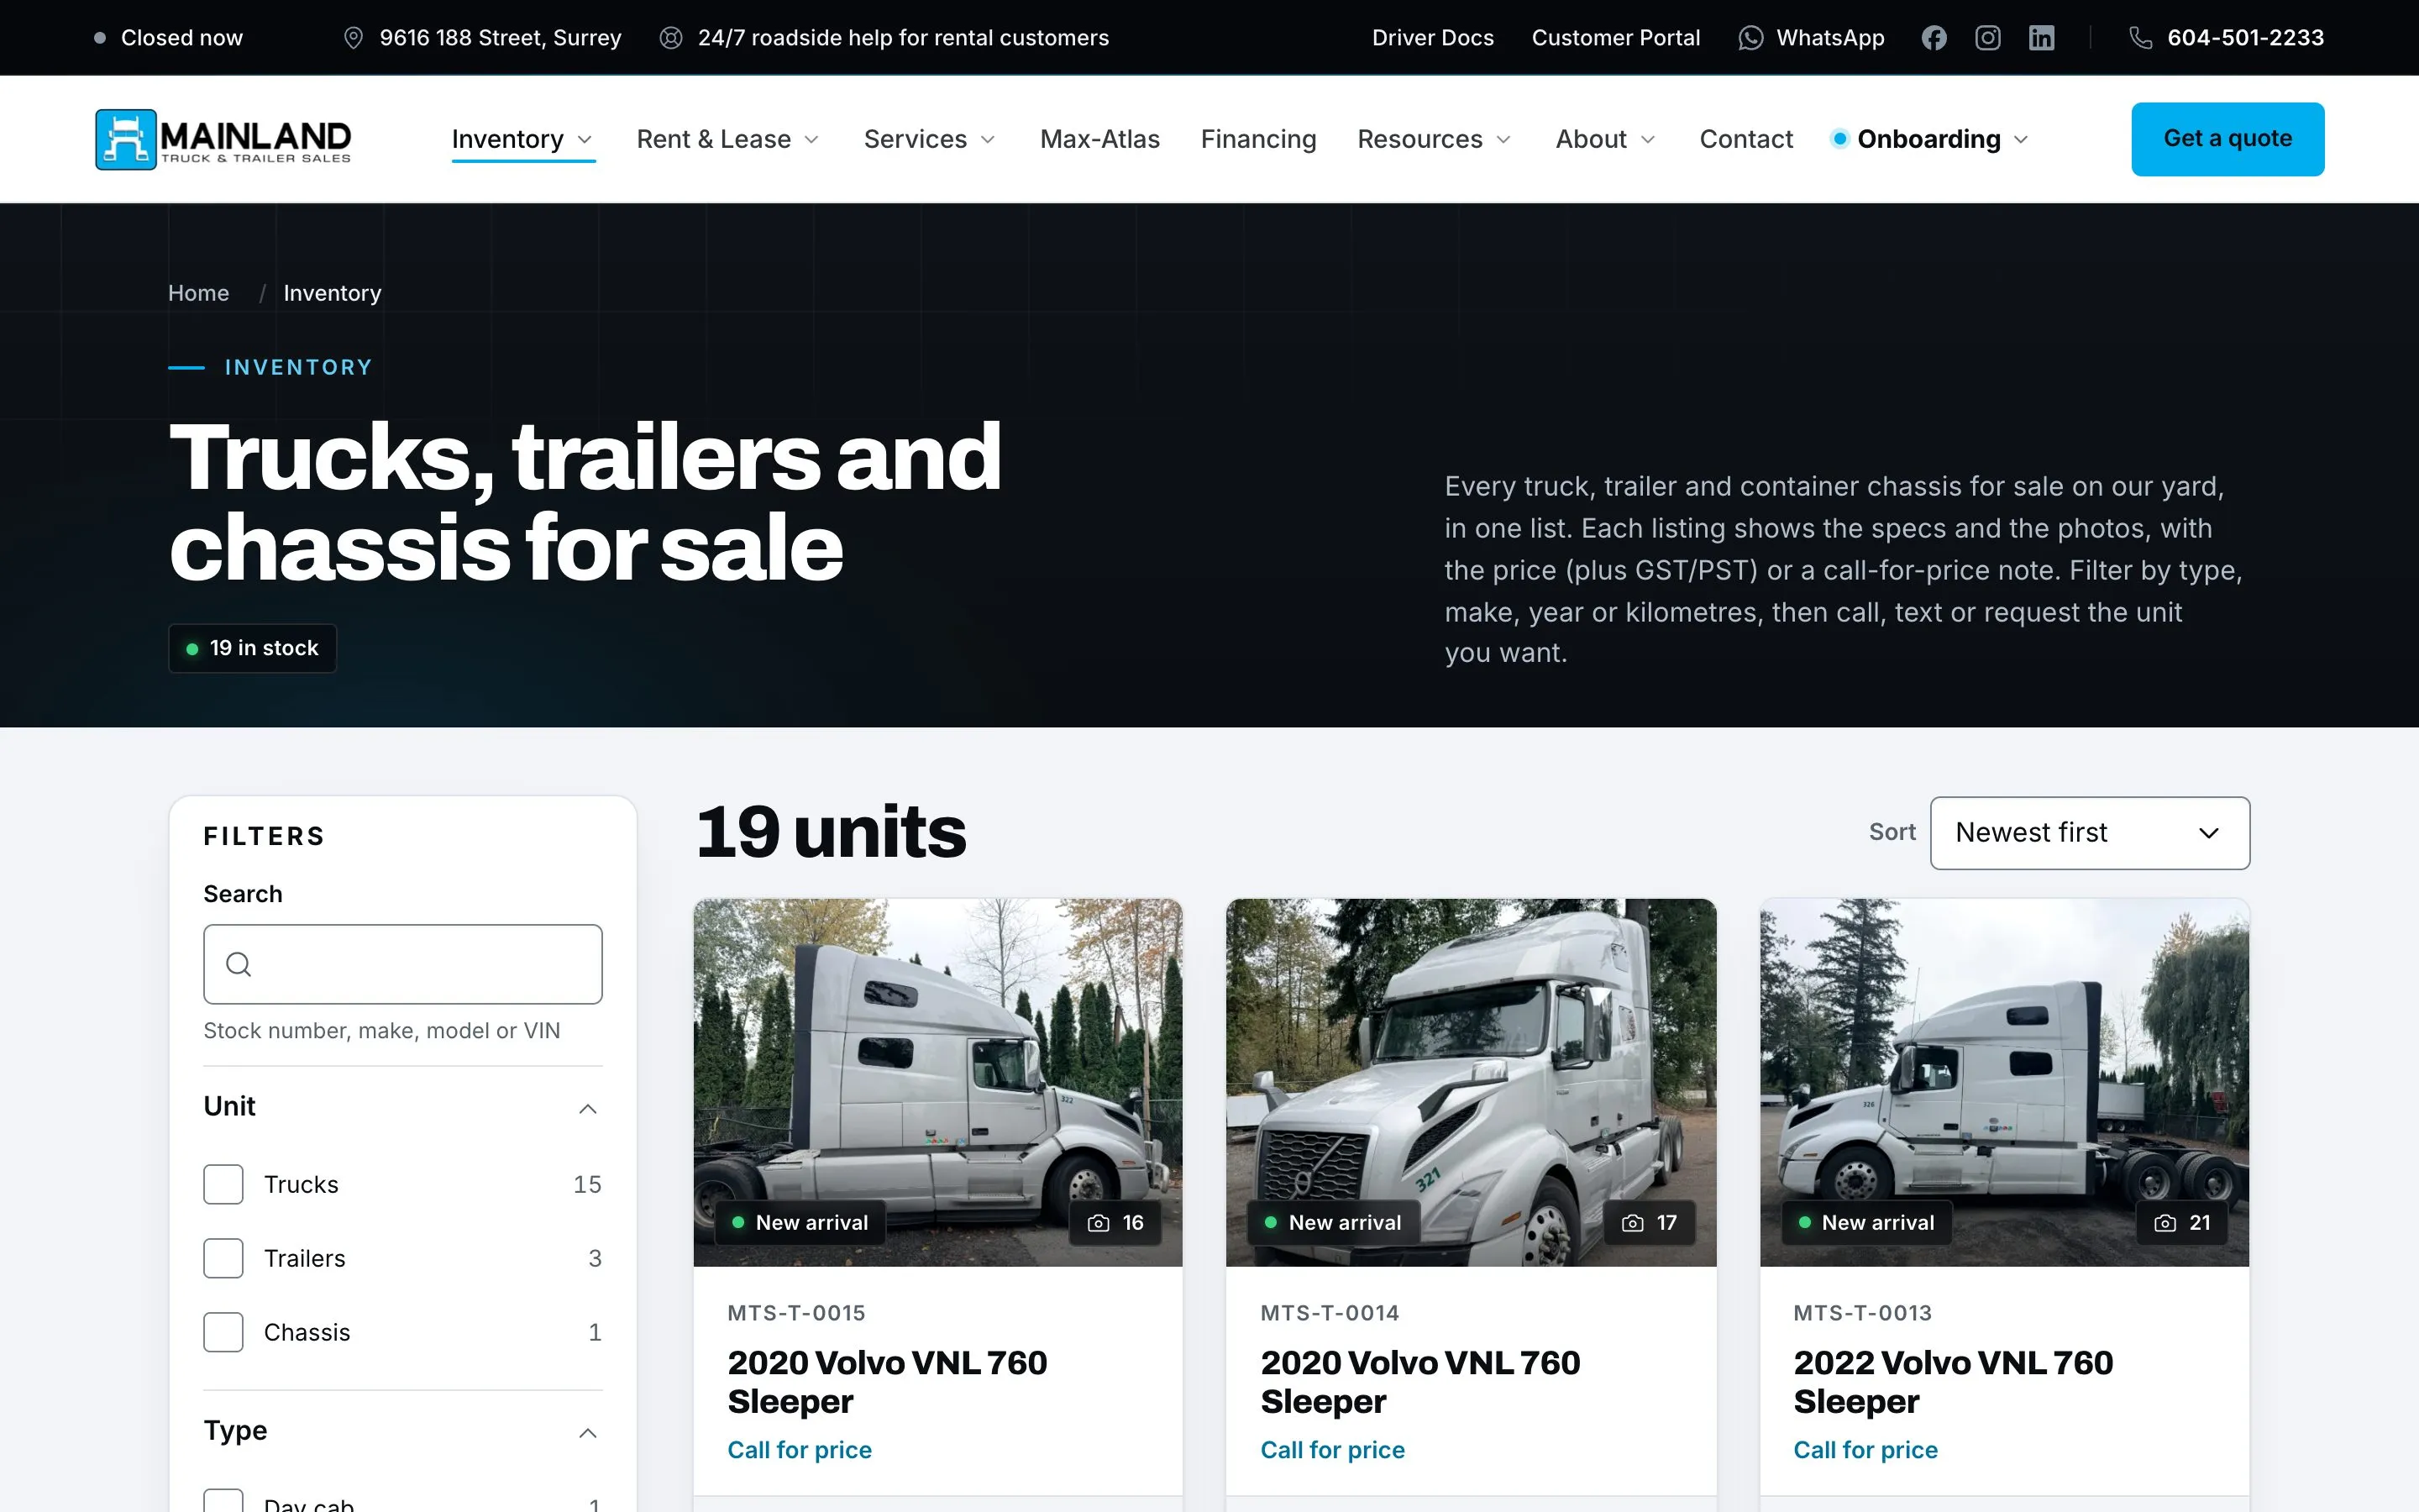Collapse the Unit filter section
Image resolution: width=2419 pixels, height=1512 pixels.
[403, 1107]
